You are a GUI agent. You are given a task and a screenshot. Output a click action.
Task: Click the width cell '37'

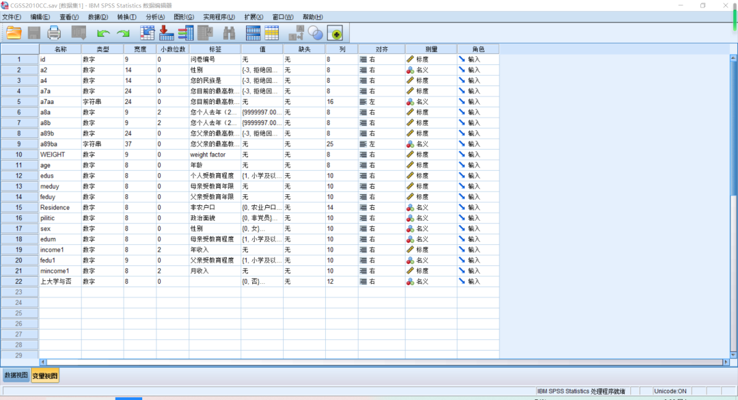coord(140,144)
